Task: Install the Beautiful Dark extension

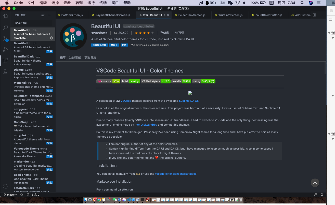Action: [49, 64]
